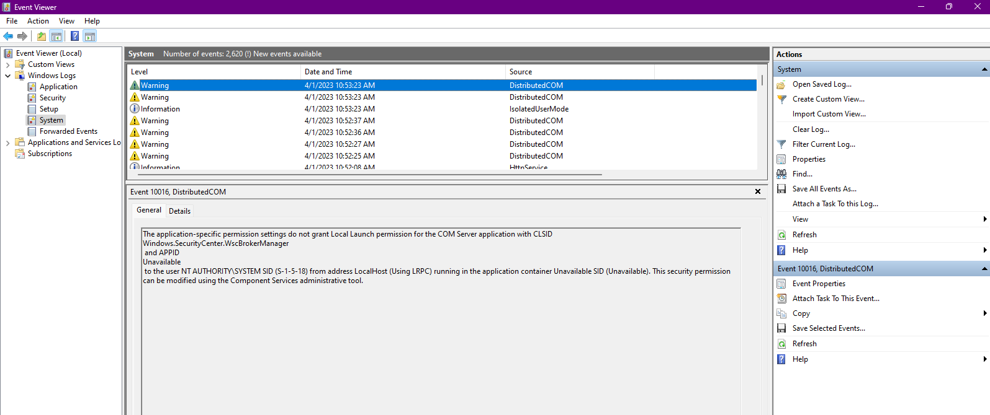Image resolution: width=990 pixels, height=415 pixels.
Task: Click Save All Events As... action
Action: point(824,189)
